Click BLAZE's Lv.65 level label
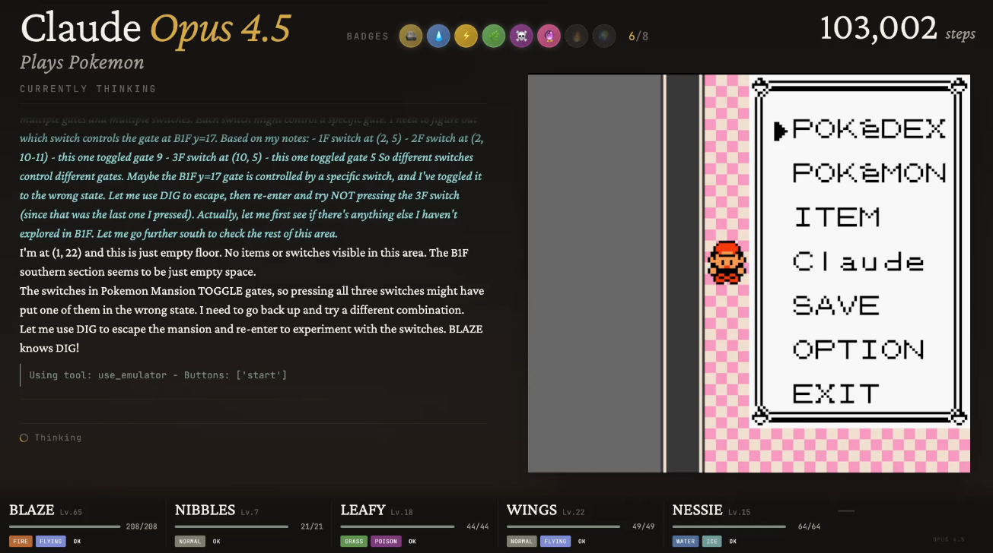Screen dimensions: 993x553 (71, 512)
